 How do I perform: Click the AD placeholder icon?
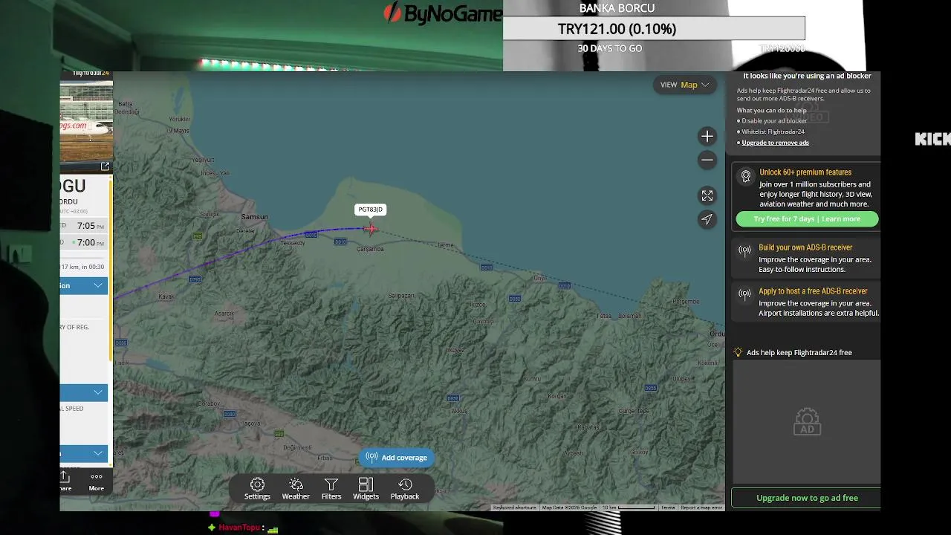807,421
